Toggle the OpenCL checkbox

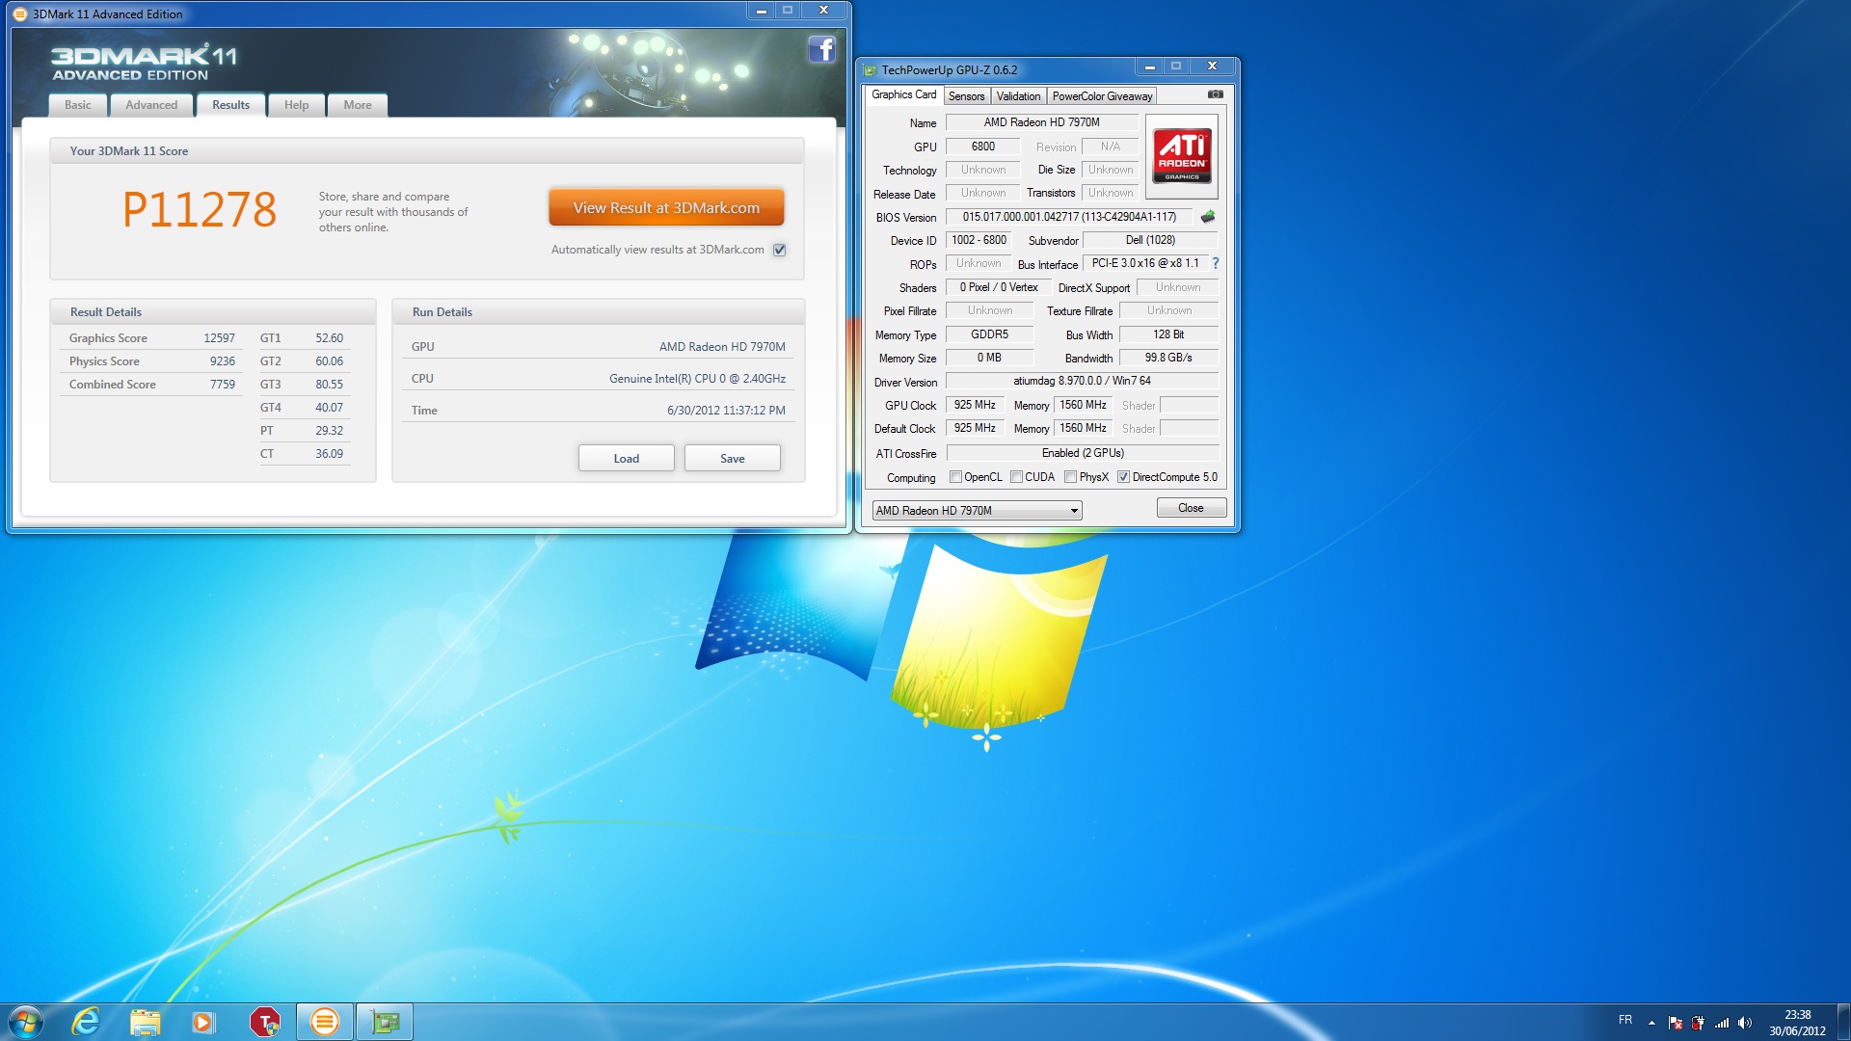point(955,477)
